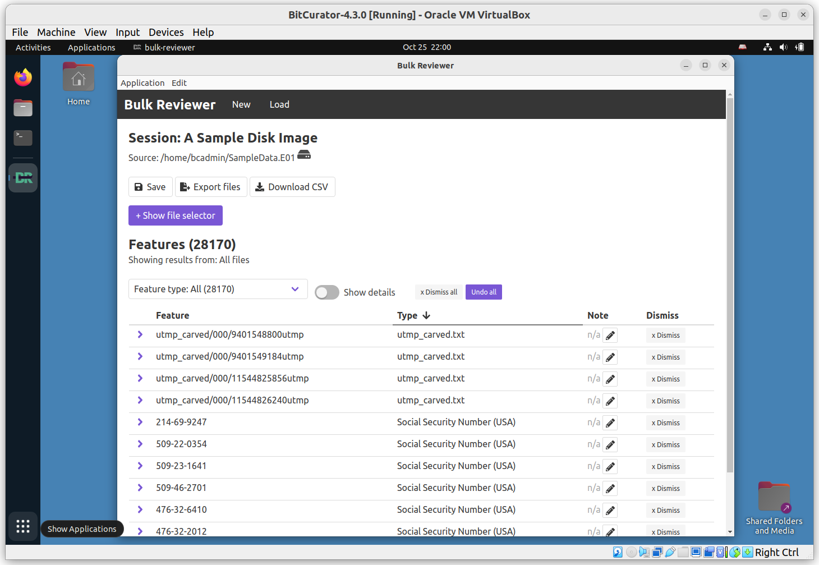Click Load in the header bar
Viewport: 819px width, 565px height.
tap(279, 104)
